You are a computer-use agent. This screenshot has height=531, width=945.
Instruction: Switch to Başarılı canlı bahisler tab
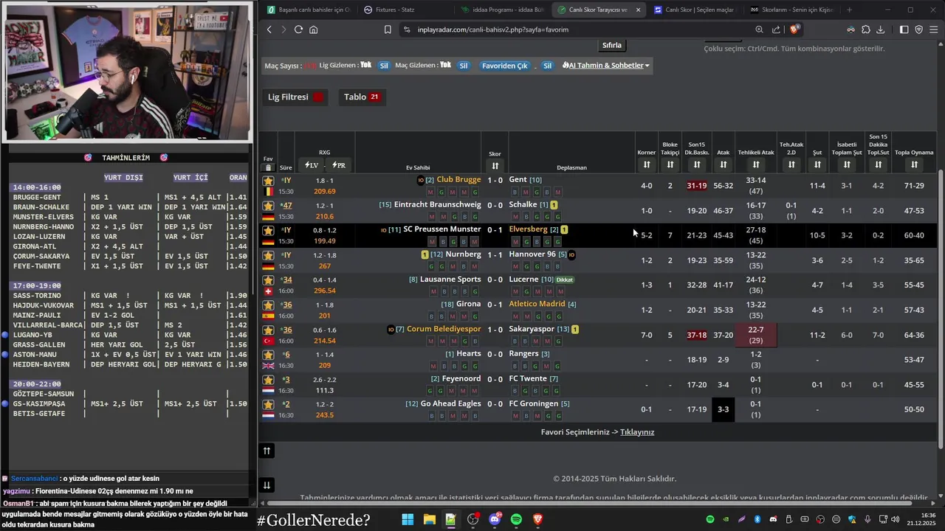coord(309,10)
